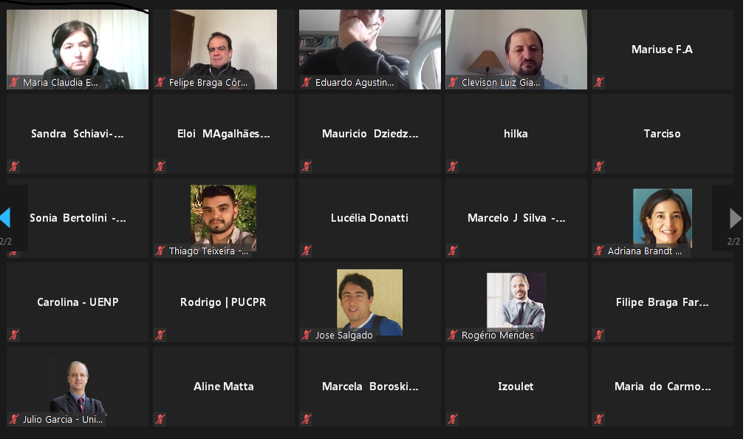Click muted mic icon on Izoulet tile
746x439 pixels.
click(453, 419)
